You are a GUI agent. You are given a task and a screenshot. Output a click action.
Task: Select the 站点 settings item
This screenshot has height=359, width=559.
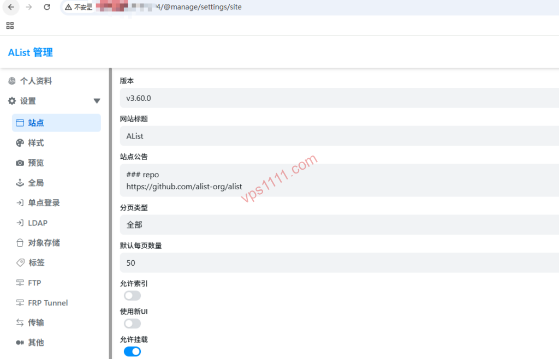(x=56, y=123)
